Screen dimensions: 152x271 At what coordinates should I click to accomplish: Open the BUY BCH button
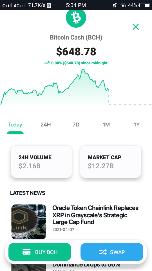[40, 252]
